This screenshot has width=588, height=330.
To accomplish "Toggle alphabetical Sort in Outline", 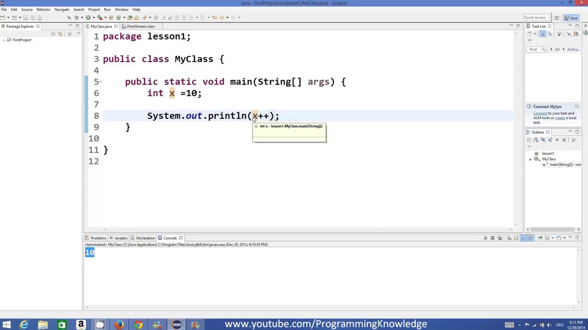I will 536,140.
